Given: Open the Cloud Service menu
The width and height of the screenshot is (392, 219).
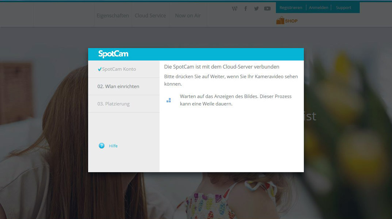Looking at the screenshot, I should tap(150, 15).
